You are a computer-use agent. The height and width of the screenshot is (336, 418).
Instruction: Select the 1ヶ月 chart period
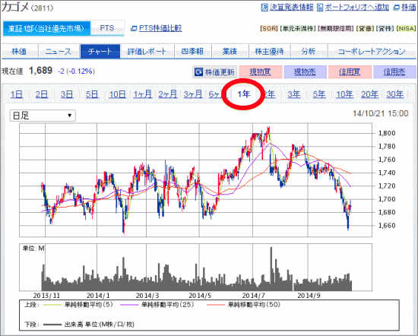(x=143, y=94)
